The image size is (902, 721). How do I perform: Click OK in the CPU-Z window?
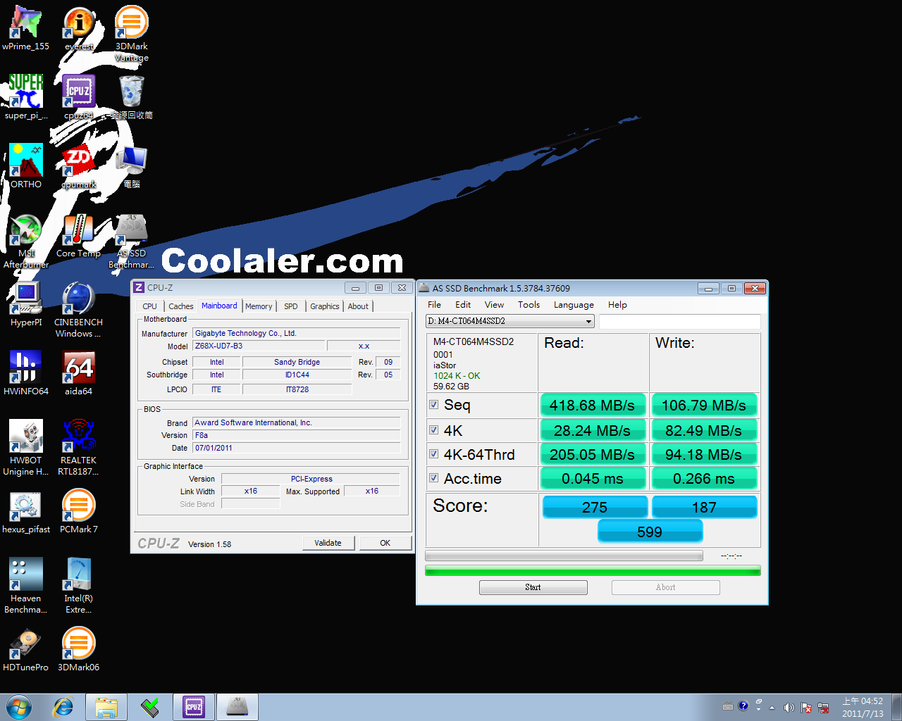click(x=385, y=543)
